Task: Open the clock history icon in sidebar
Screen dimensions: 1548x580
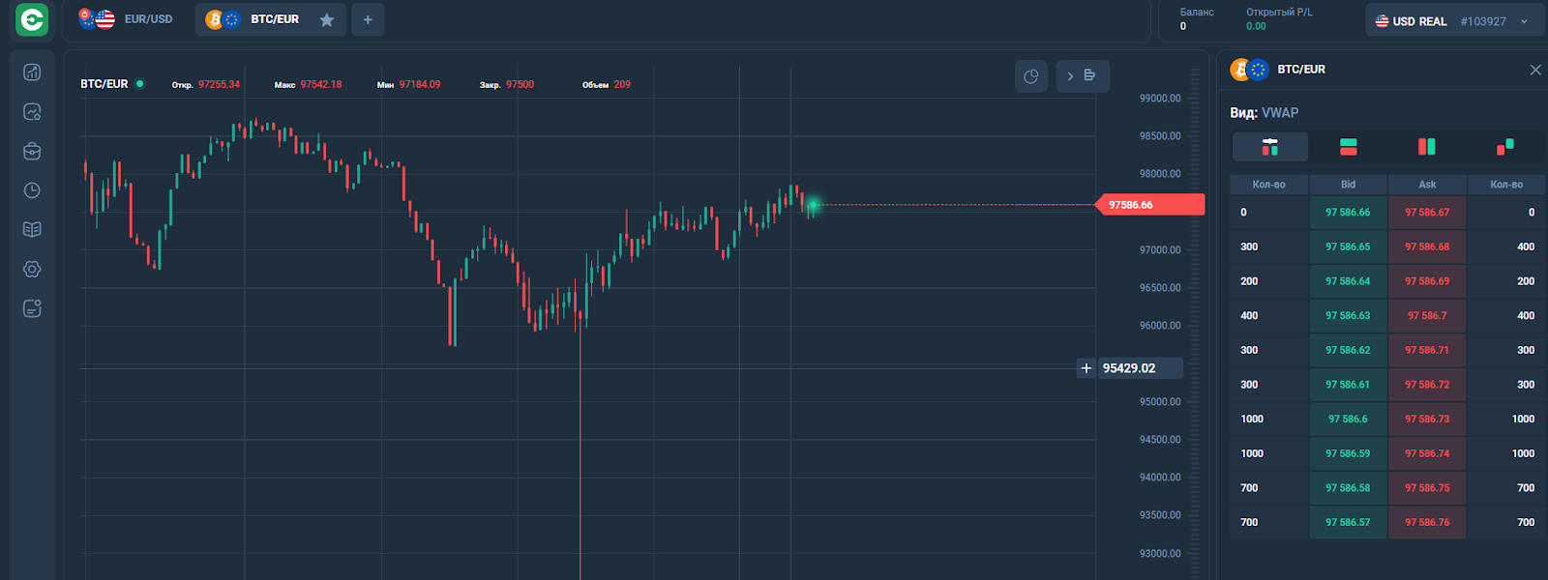Action: (x=32, y=190)
